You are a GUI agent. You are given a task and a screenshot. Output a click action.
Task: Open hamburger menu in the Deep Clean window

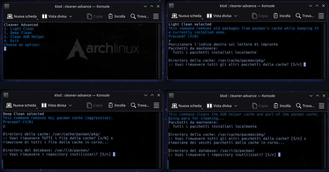(156, 105)
